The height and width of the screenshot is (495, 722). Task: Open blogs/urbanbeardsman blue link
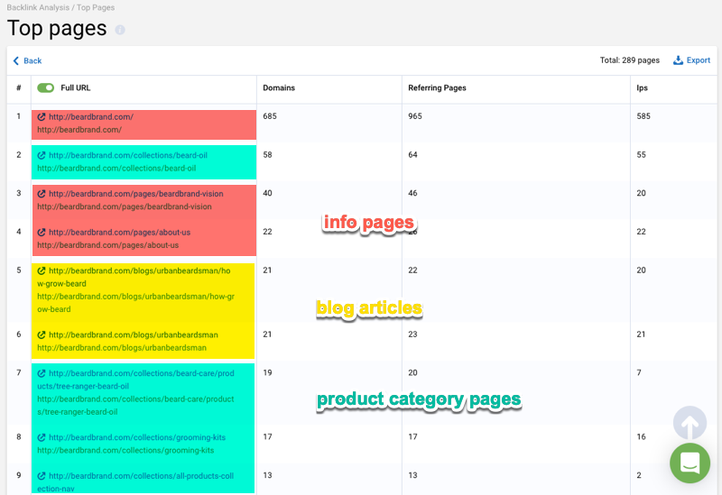point(134,335)
